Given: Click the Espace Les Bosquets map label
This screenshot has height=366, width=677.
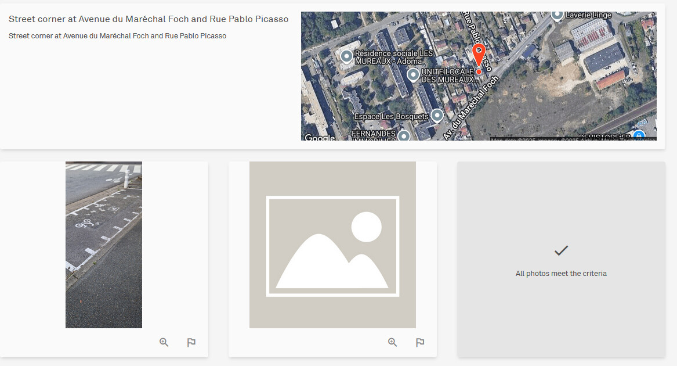Looking at the screenshot, I should click(391, 116).
